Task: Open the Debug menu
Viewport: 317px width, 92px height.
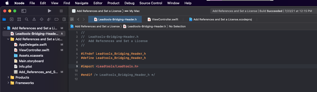Action: (x=129, y=3)
